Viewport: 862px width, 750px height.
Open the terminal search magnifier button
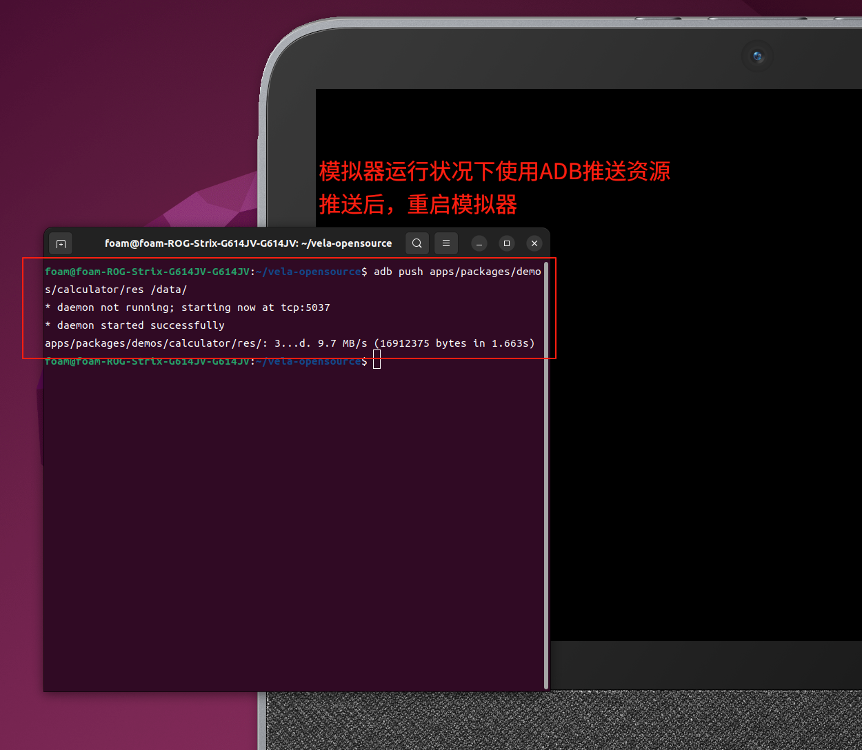(417, 243)
